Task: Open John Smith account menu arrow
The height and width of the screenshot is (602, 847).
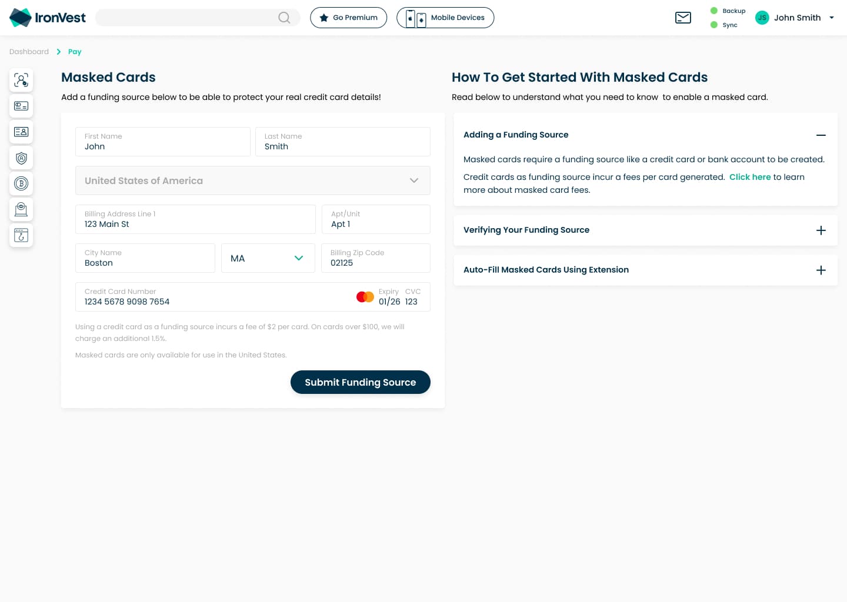Action: point(832,18)
